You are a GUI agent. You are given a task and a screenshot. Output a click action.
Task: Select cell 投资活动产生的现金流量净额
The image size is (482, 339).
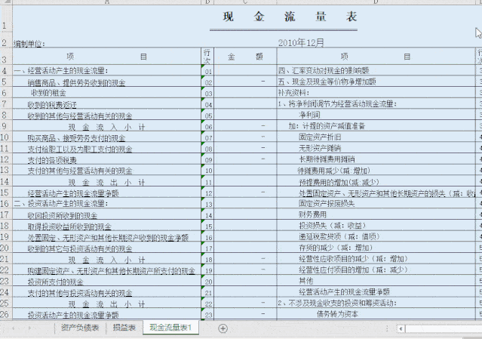point(106,314)
